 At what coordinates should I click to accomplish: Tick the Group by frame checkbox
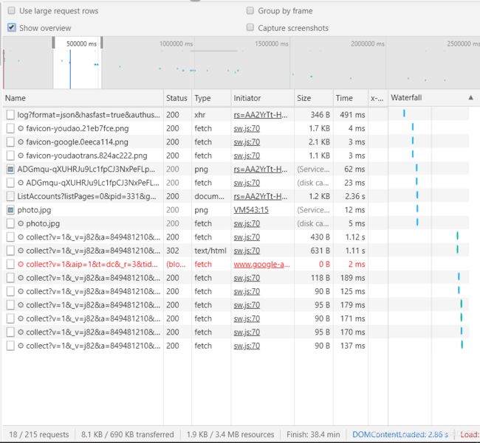point(250,11)
